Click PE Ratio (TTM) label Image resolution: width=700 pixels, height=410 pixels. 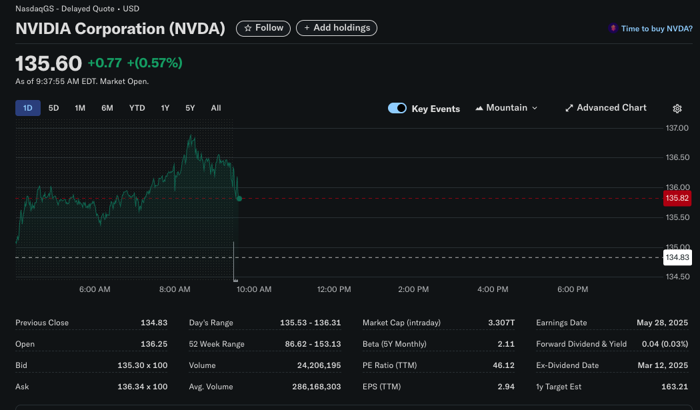click(390, 365)
